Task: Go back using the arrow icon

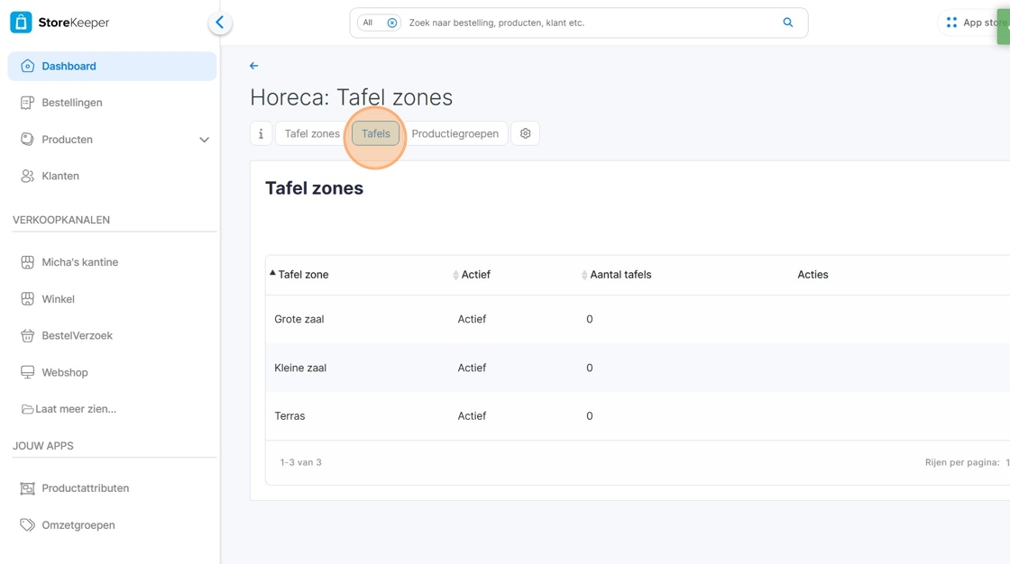Action: (254, 66)
